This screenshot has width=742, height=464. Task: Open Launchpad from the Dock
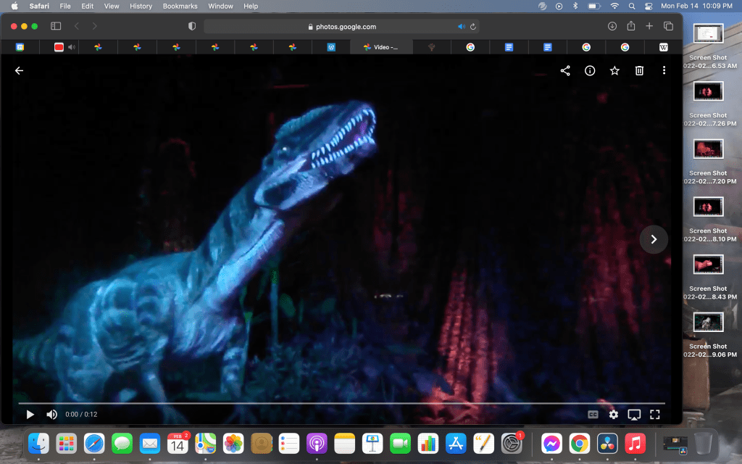coord(66,444)
